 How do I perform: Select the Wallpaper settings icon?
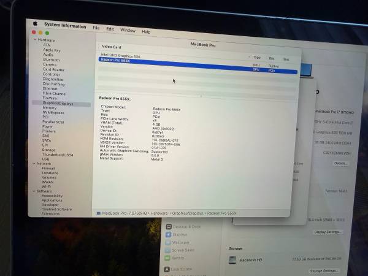[168, 242]
